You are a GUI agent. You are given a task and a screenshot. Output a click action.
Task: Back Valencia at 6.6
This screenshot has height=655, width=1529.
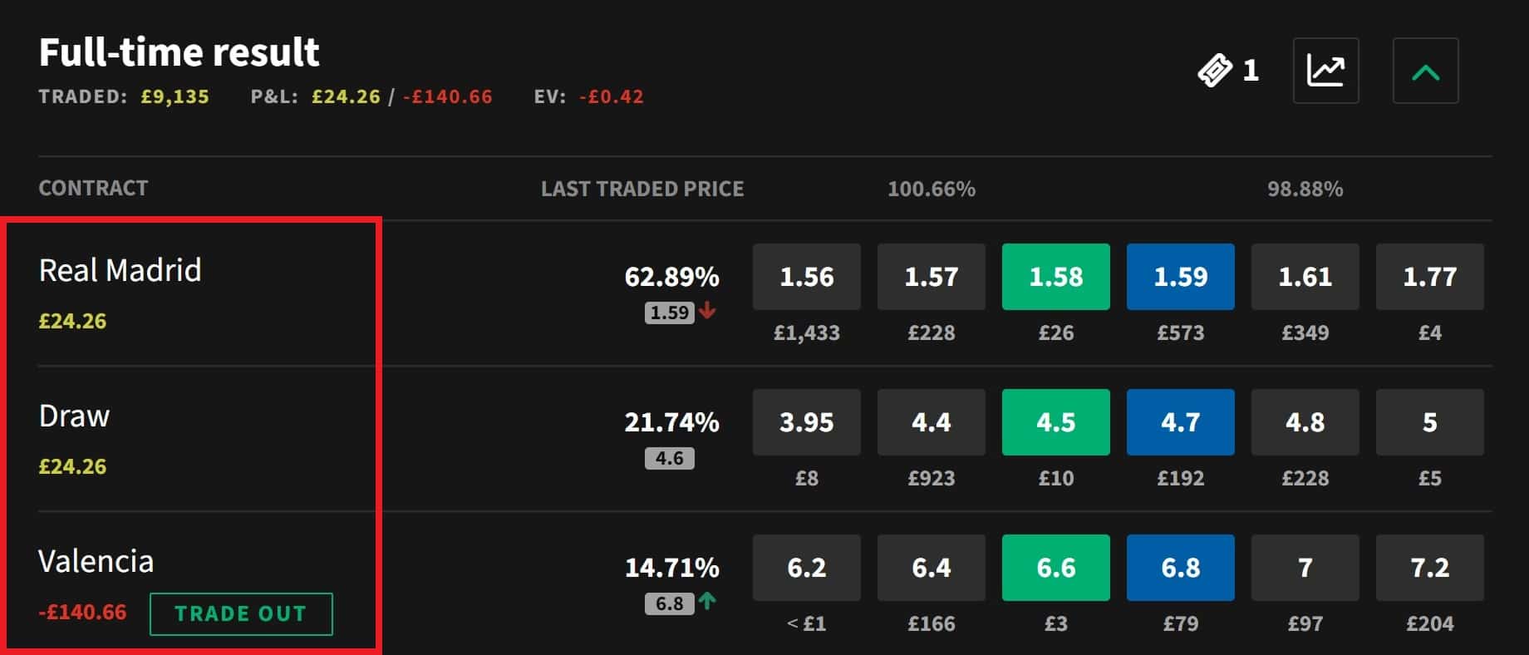[x=1055, y=568]
